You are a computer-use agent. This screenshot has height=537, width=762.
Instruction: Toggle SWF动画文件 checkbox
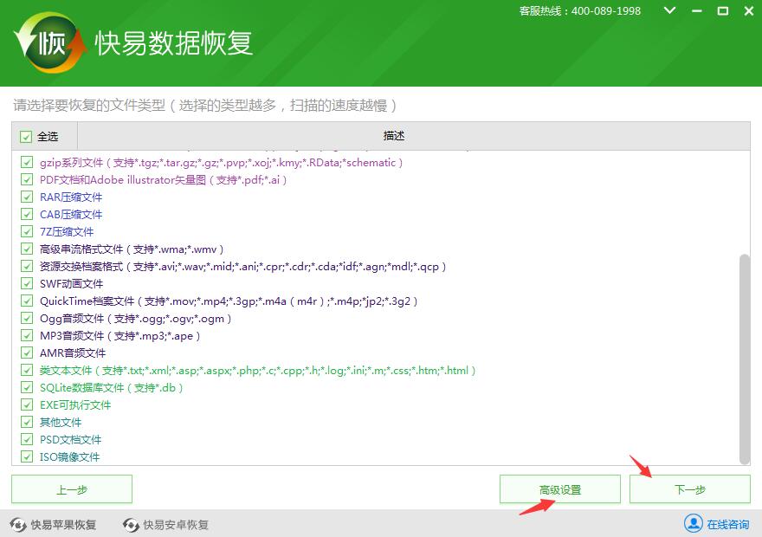click(27, 283)
